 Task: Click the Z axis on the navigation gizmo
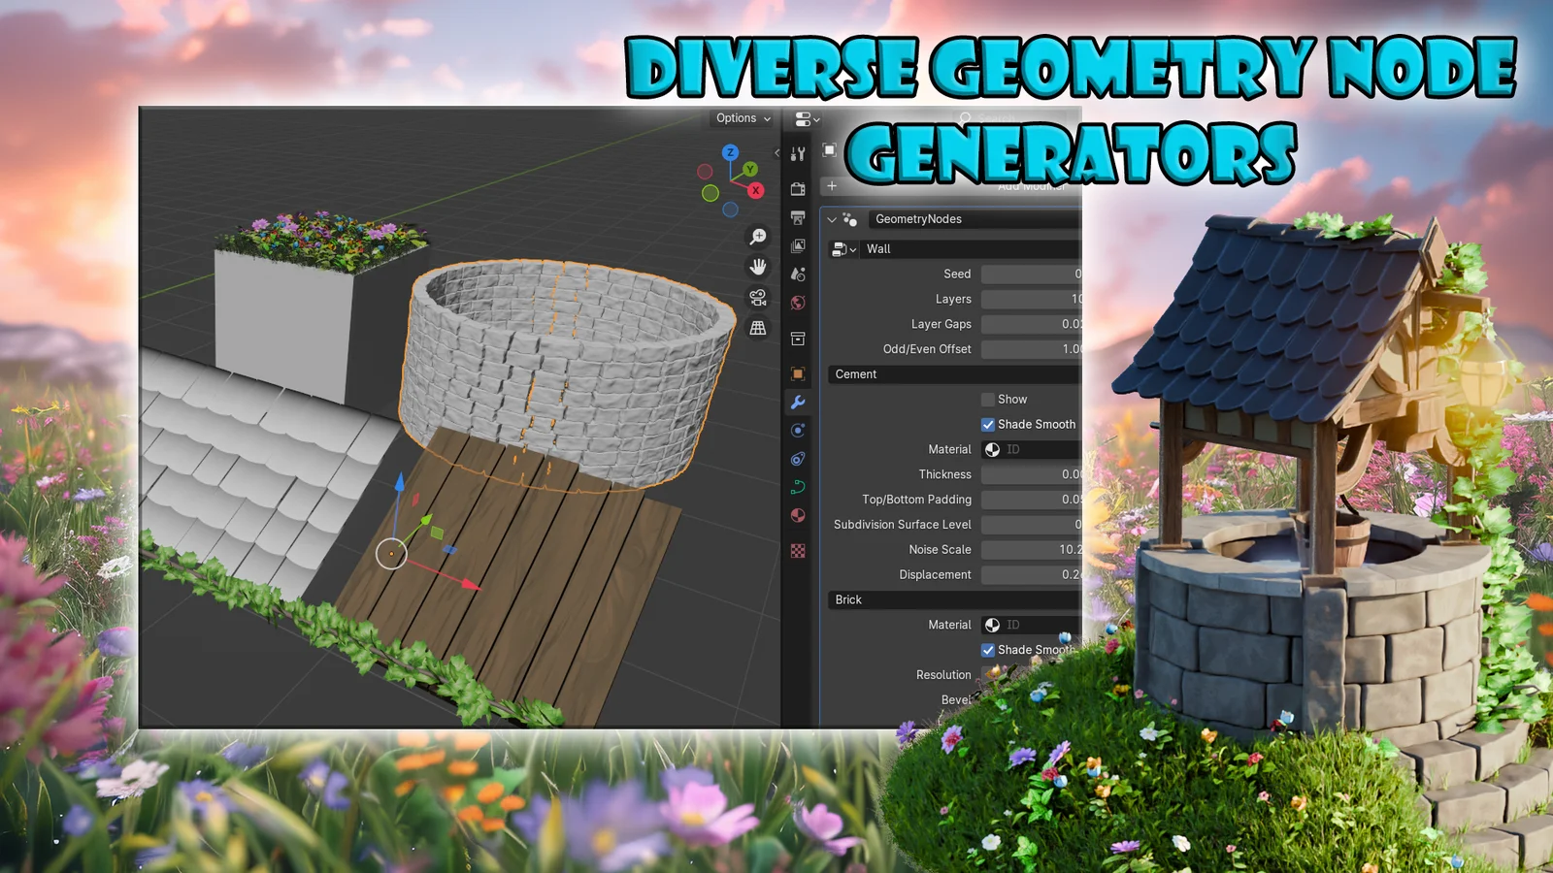point(730,152)
